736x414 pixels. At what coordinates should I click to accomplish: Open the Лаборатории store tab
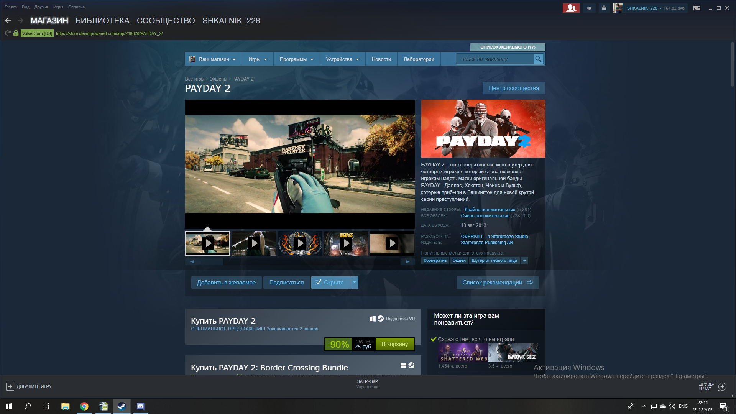click(419, 59)
